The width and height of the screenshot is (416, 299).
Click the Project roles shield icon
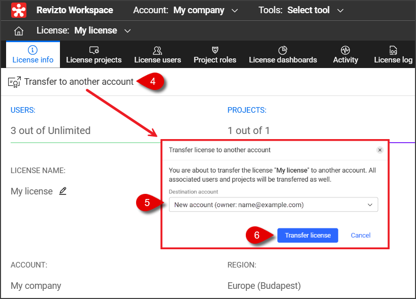tap(215, 50)
